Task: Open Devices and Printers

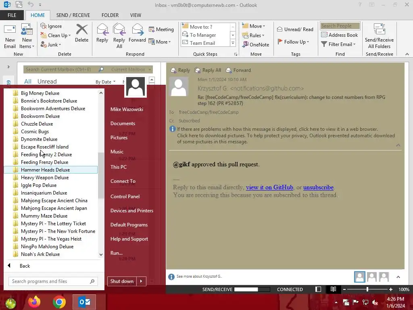Action: (x=132, y=211)
